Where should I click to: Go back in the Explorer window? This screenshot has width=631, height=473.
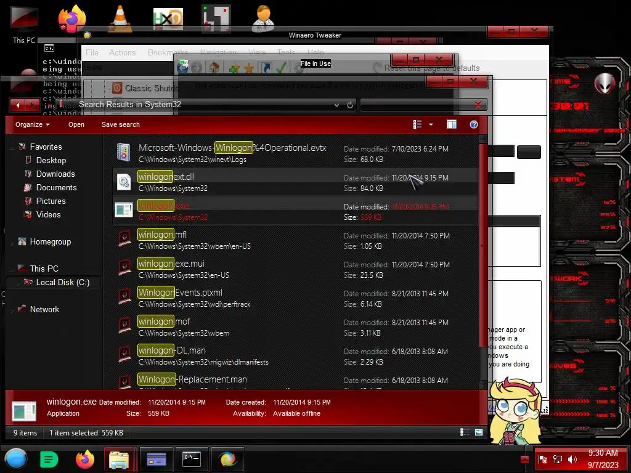click(17, 105)
